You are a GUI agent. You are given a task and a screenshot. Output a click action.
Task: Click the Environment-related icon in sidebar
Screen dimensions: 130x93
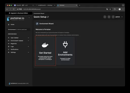click(x=9, y=41)
